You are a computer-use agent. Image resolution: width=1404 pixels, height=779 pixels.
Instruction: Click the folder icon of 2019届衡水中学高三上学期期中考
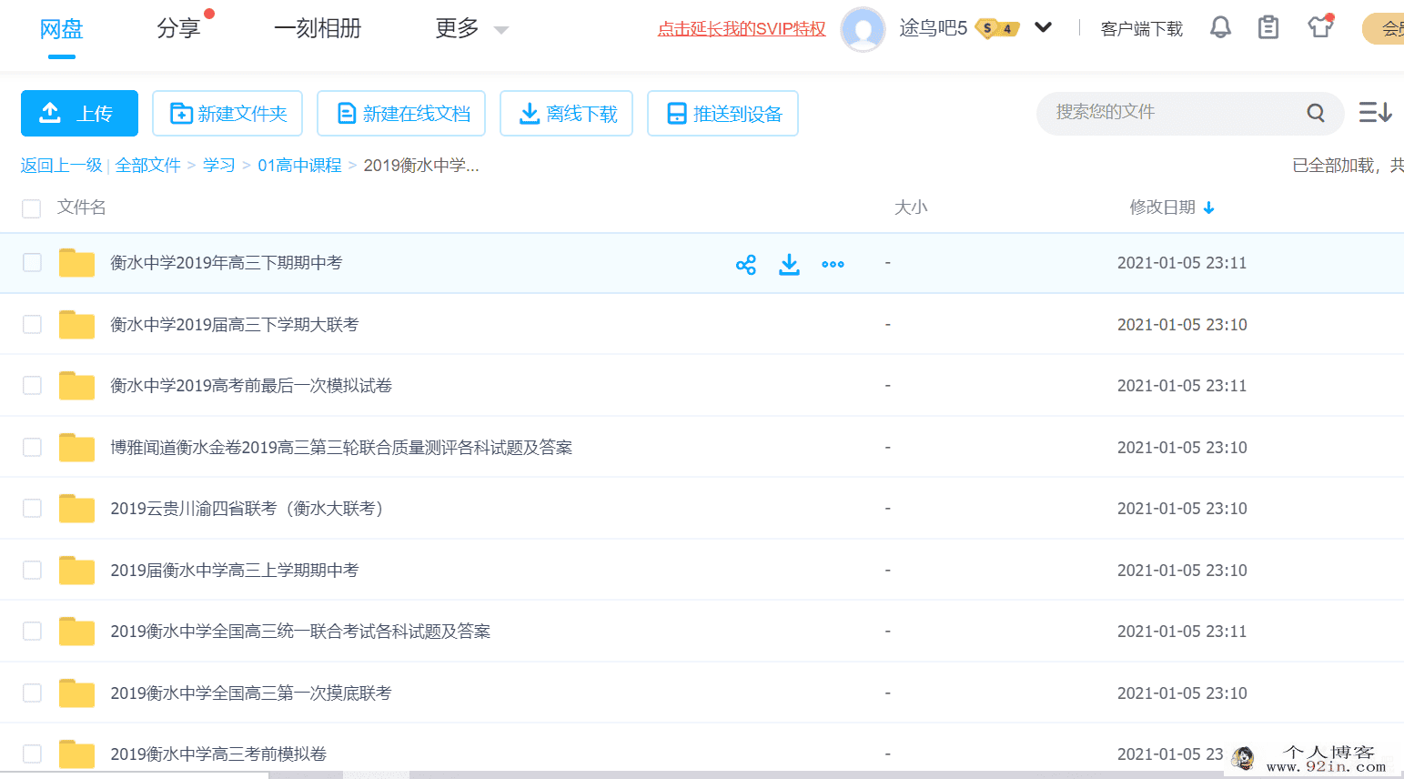pyautogui.click(x=76, y=571)
